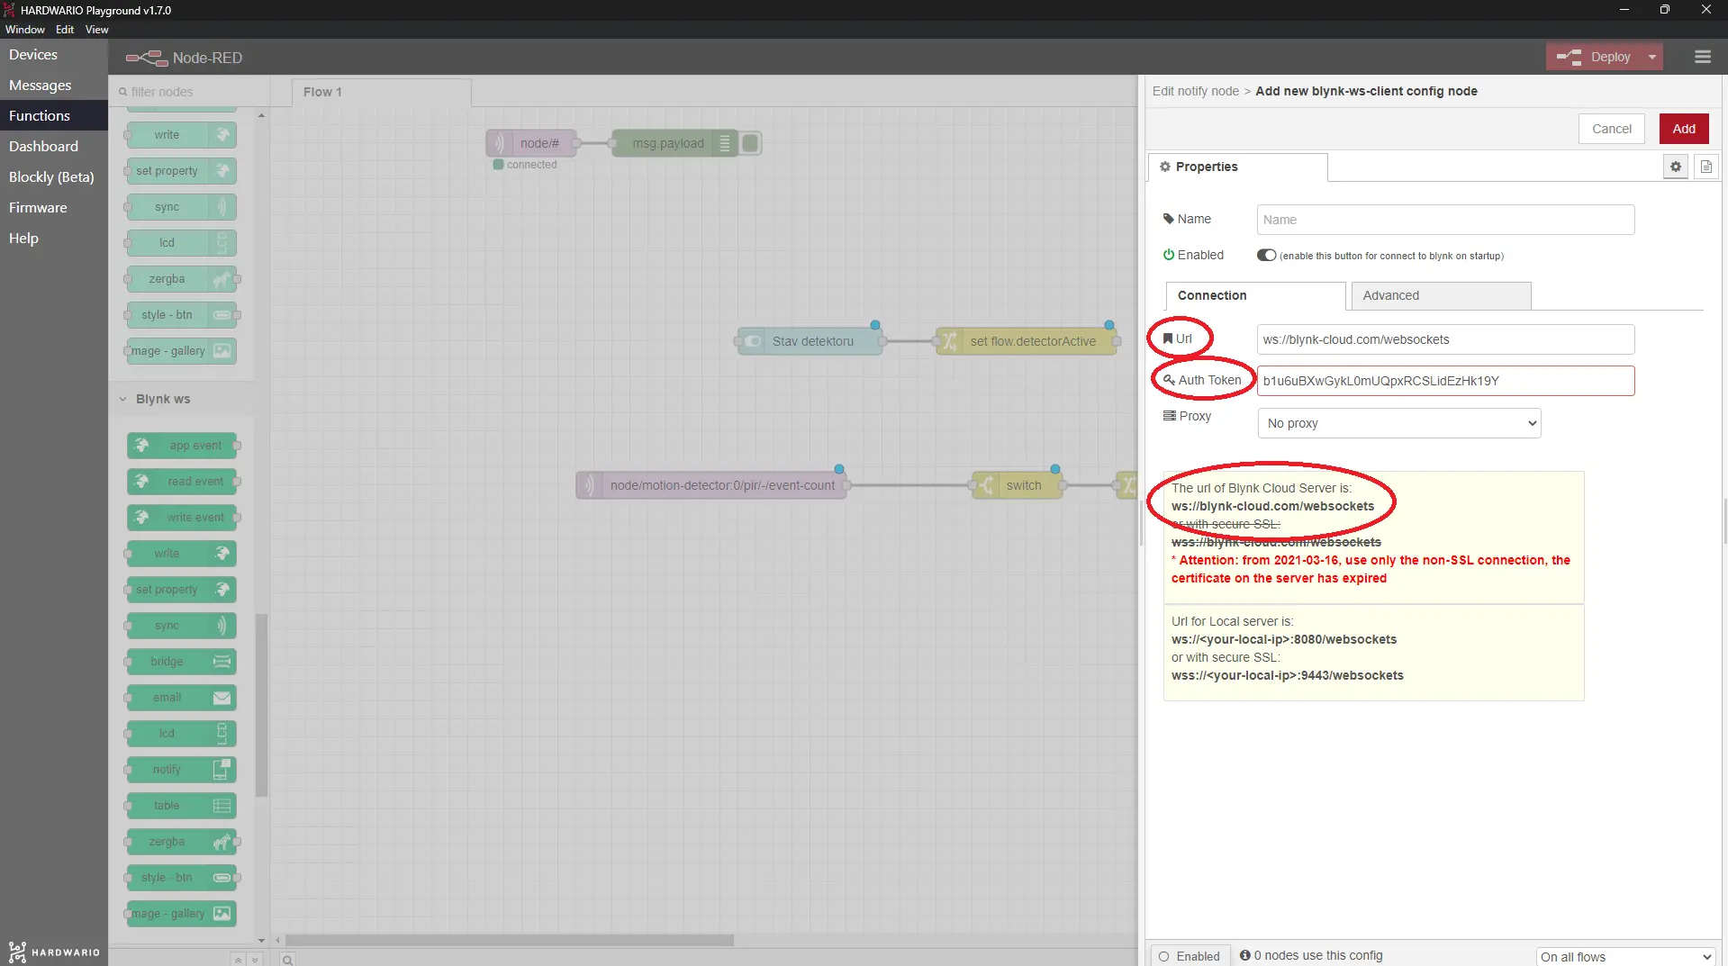Click the HARDWARIO logo at bottom left

point(54,952)
